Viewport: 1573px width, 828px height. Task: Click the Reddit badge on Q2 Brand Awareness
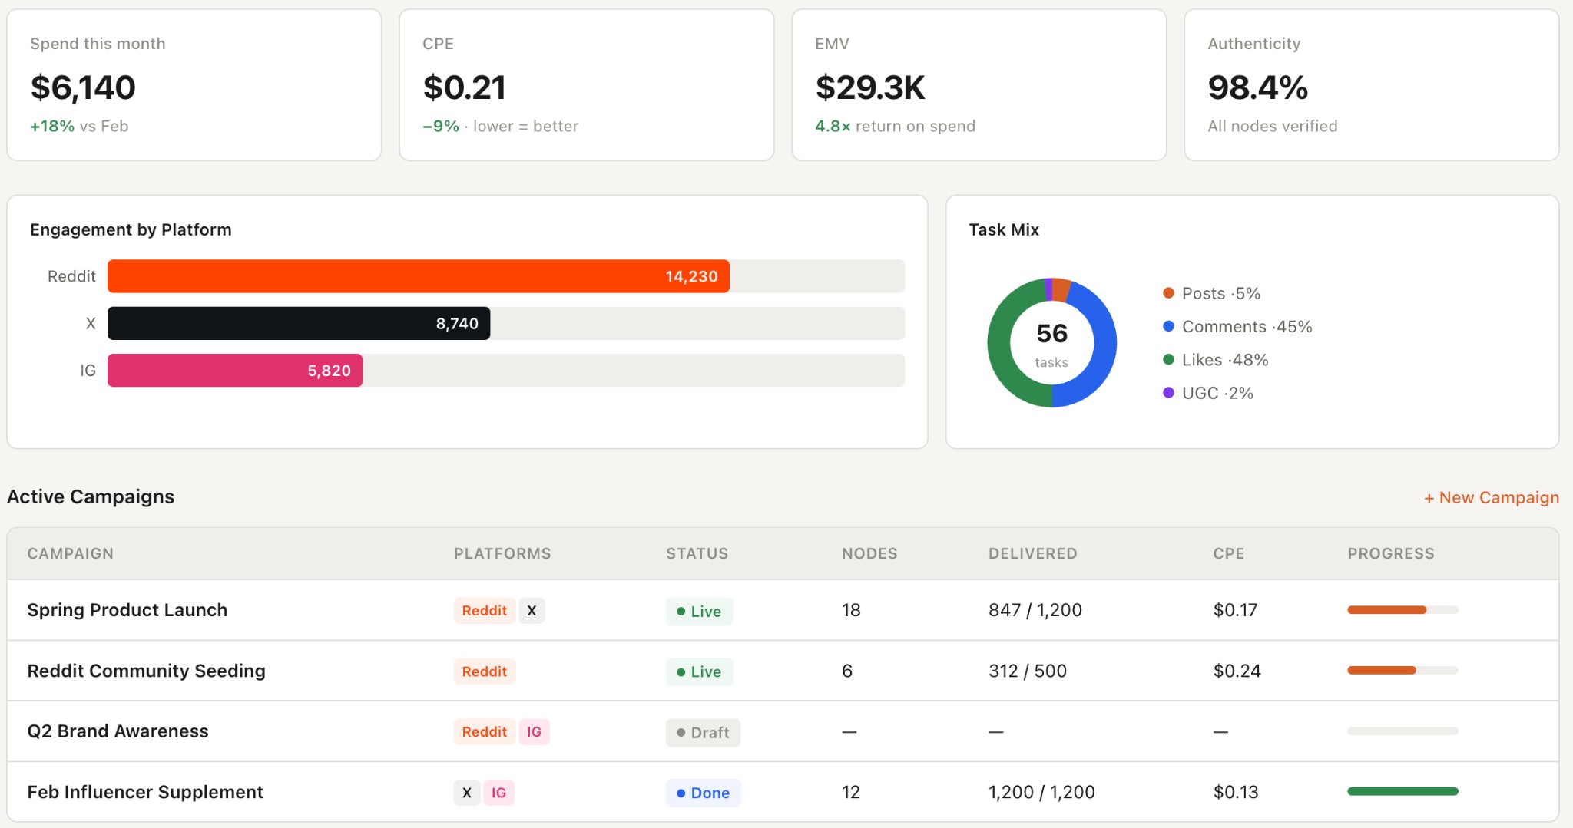tap(484, 731)
